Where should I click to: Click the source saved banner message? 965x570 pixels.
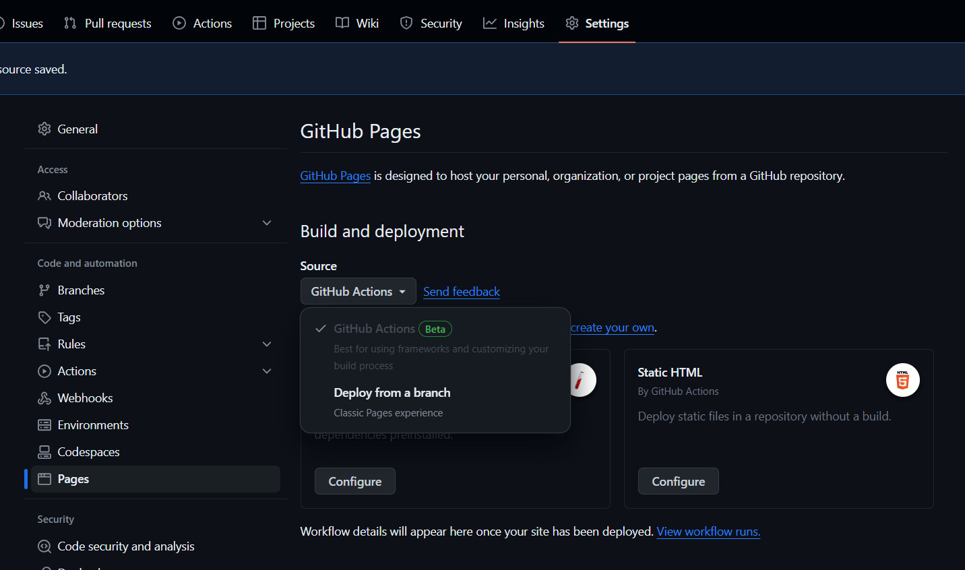[x=33, y=69]
